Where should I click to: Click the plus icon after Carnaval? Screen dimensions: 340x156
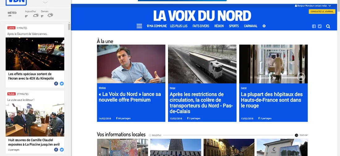point(264,26)
